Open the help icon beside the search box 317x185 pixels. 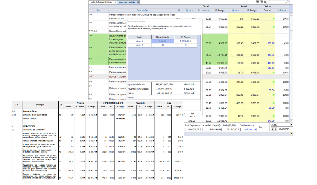[x=265, y=2]
